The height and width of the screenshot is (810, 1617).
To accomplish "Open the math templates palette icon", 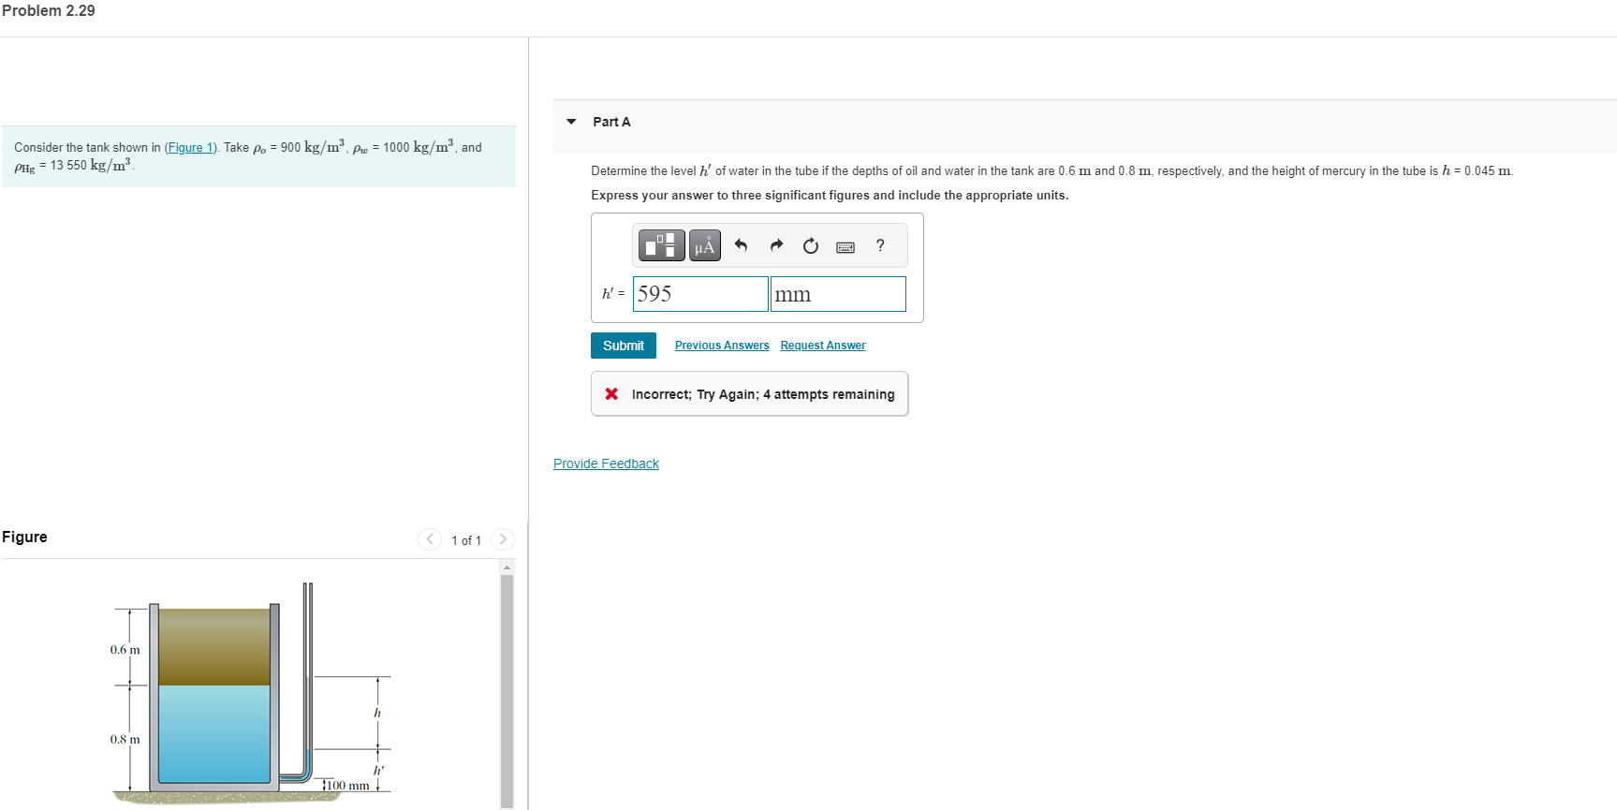I will coord(661,245).
